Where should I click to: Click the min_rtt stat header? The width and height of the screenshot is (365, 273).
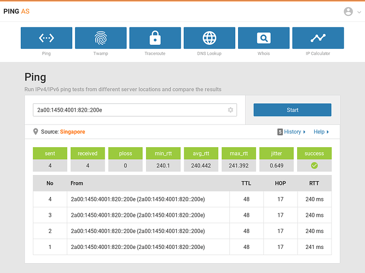click(x=163, y=153)
